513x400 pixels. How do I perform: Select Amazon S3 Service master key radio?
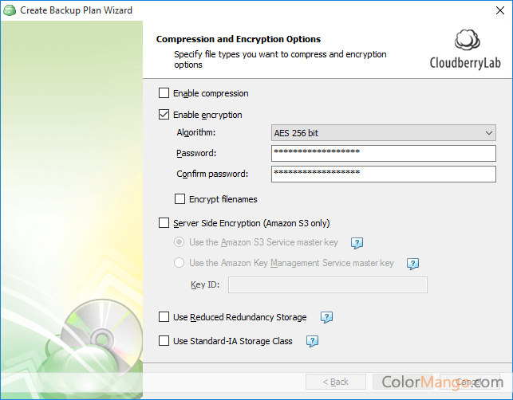click(180, 242)
